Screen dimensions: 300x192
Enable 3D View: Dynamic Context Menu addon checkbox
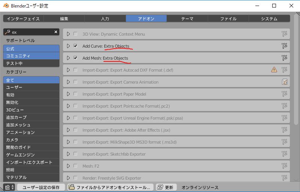tap(75, 34)
